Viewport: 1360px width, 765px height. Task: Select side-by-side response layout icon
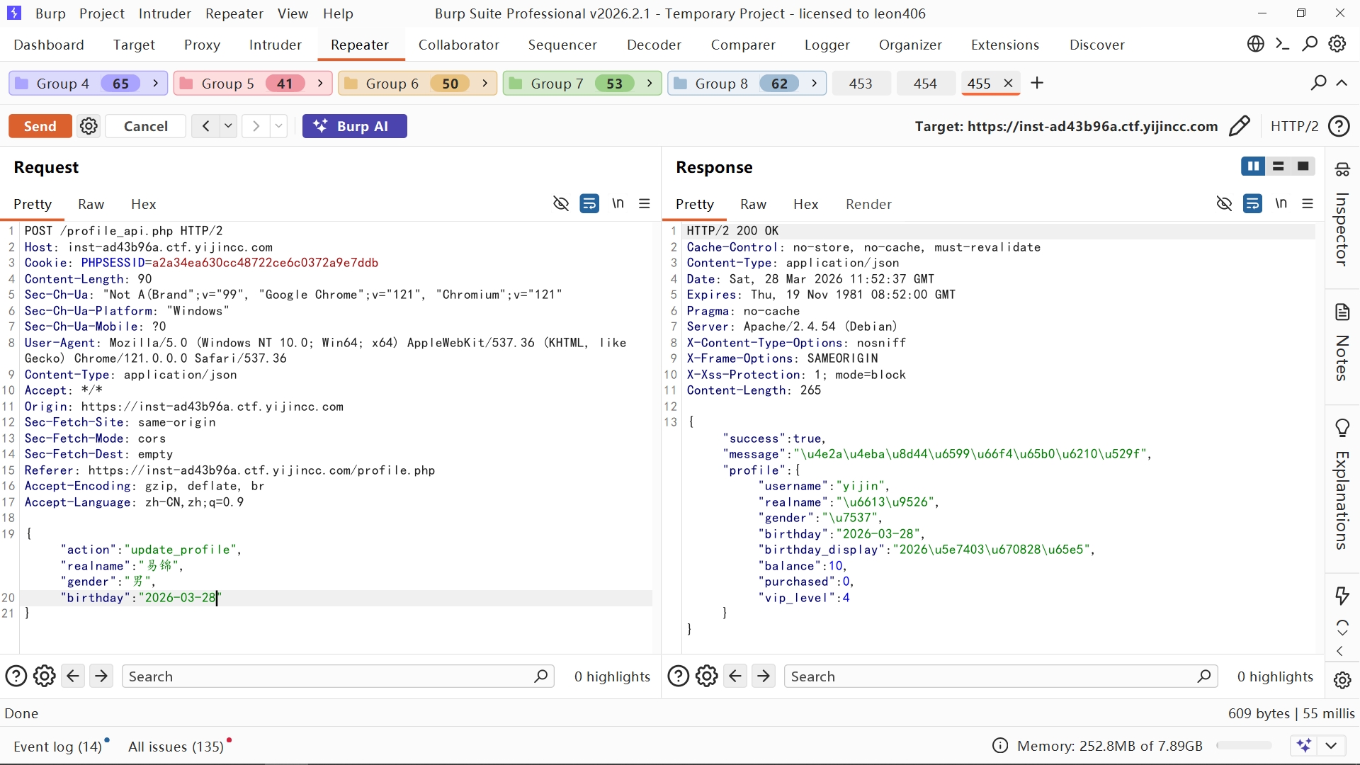(x=1252, y=166)
